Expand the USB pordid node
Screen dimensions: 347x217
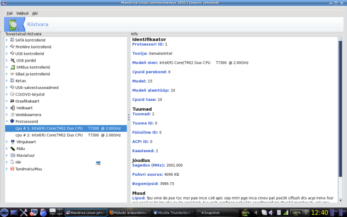click(x=7, y=60)
